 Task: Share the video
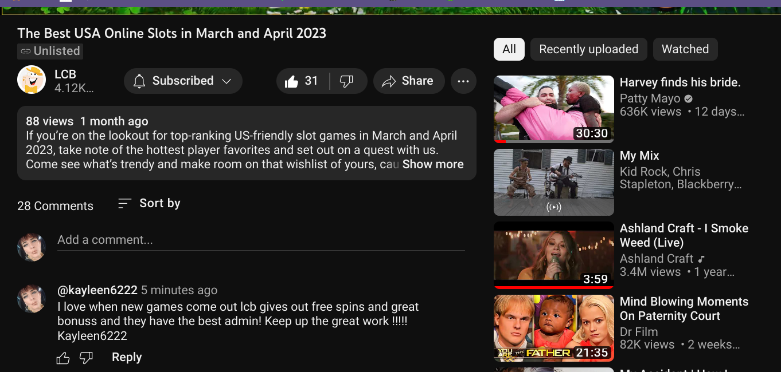coord(409,81)
